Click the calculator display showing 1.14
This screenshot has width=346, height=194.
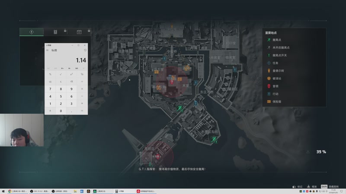[x=81, y=60]
